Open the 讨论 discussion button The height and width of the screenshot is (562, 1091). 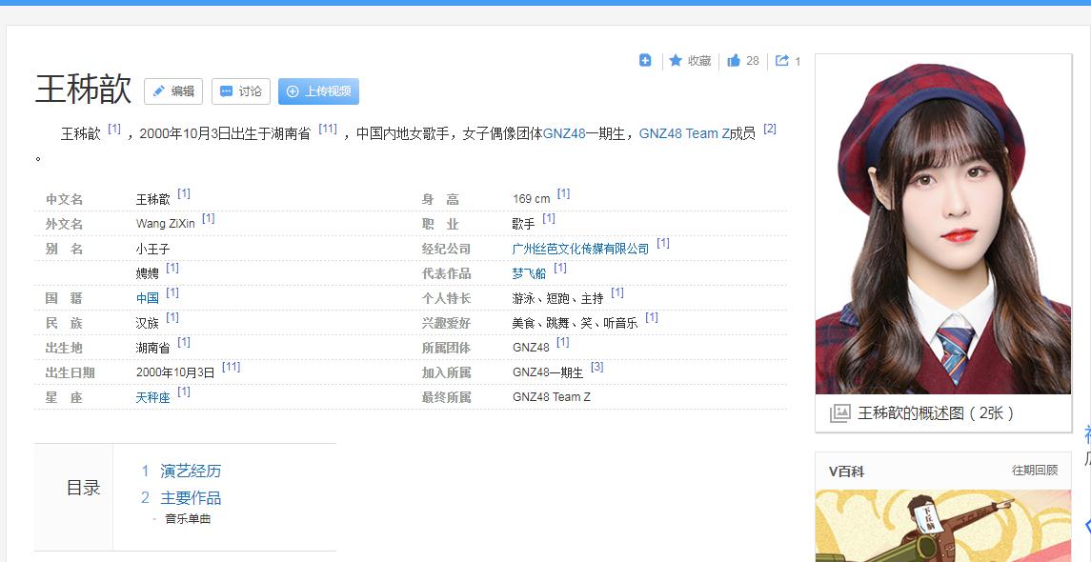tap(241, 91)
